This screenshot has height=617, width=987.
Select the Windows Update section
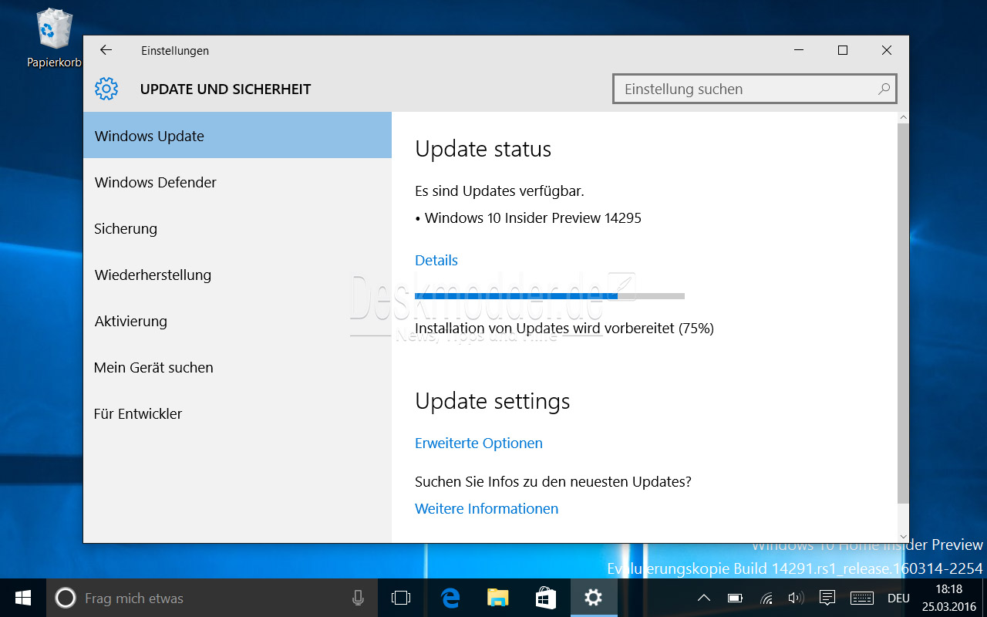click(x=237, y=136)
